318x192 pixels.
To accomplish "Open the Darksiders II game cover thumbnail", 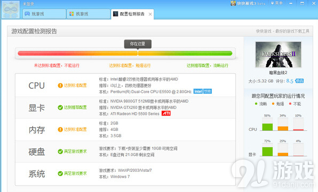I will 279,55.
